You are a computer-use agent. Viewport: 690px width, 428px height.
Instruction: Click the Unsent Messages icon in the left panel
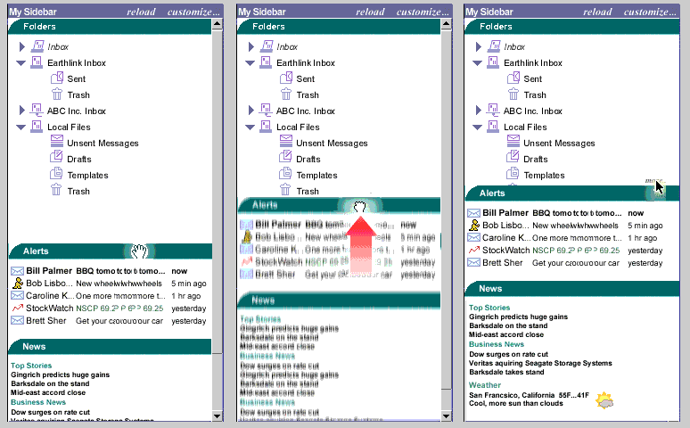[57, 141]
